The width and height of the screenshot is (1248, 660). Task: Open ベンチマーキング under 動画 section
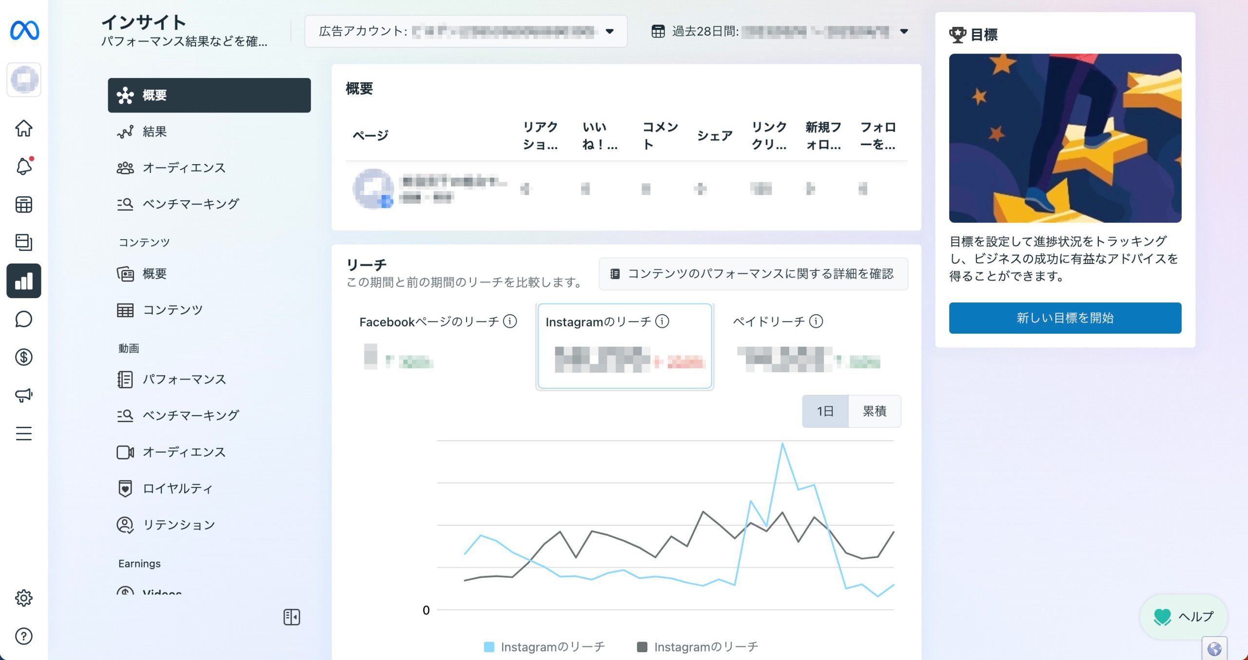click(x=209, y=415)
